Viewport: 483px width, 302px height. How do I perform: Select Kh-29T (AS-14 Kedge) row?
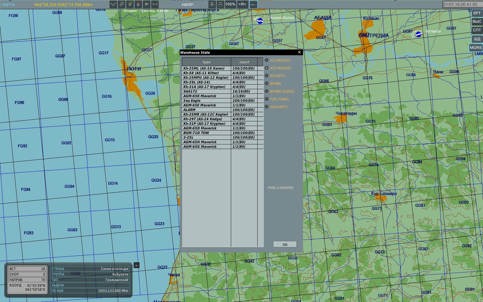pos(223,119)
